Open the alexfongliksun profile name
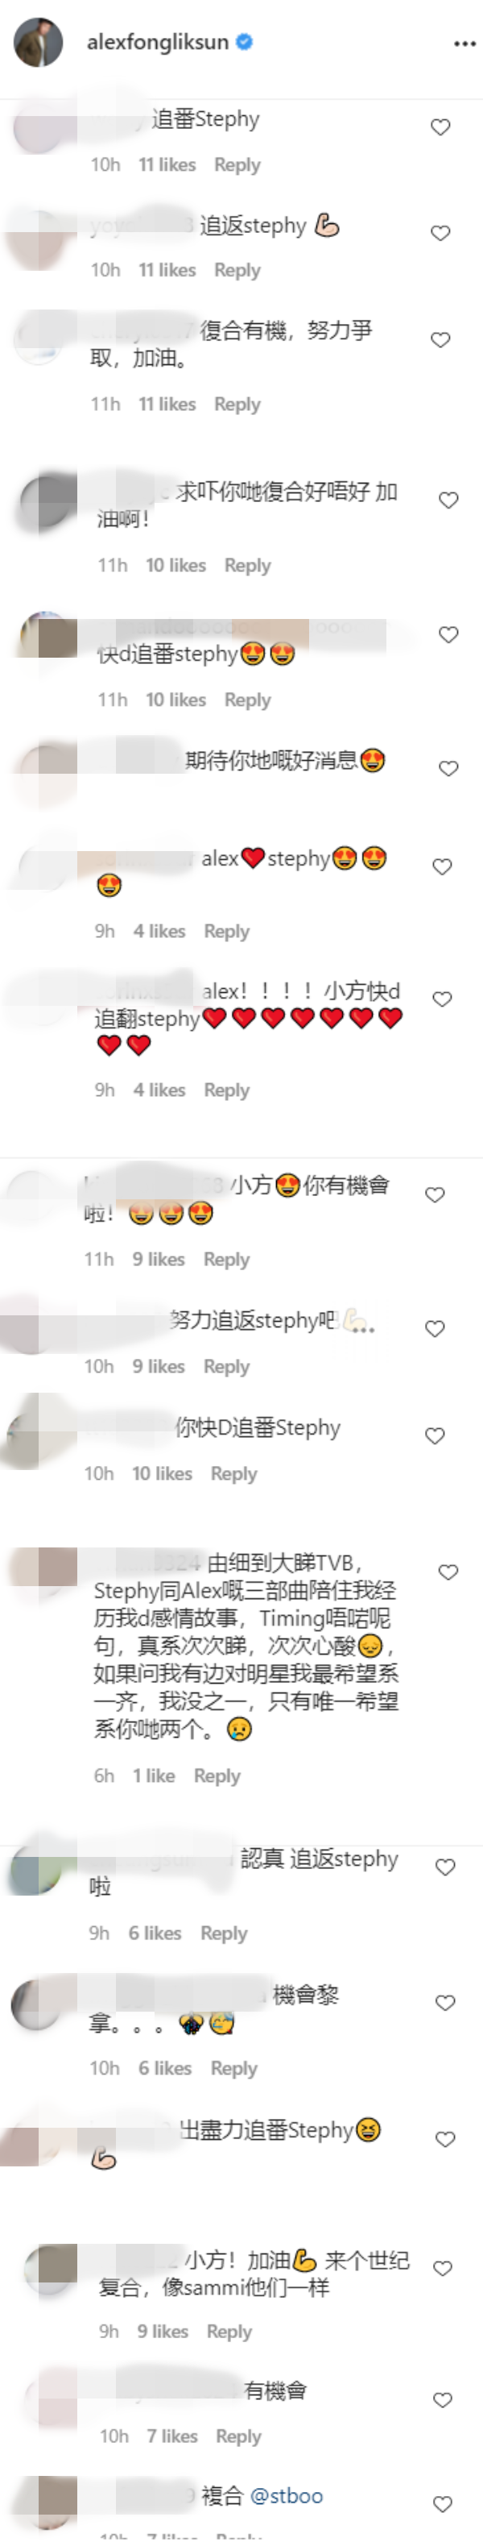The image size is (483, 2542). (158, 43)
